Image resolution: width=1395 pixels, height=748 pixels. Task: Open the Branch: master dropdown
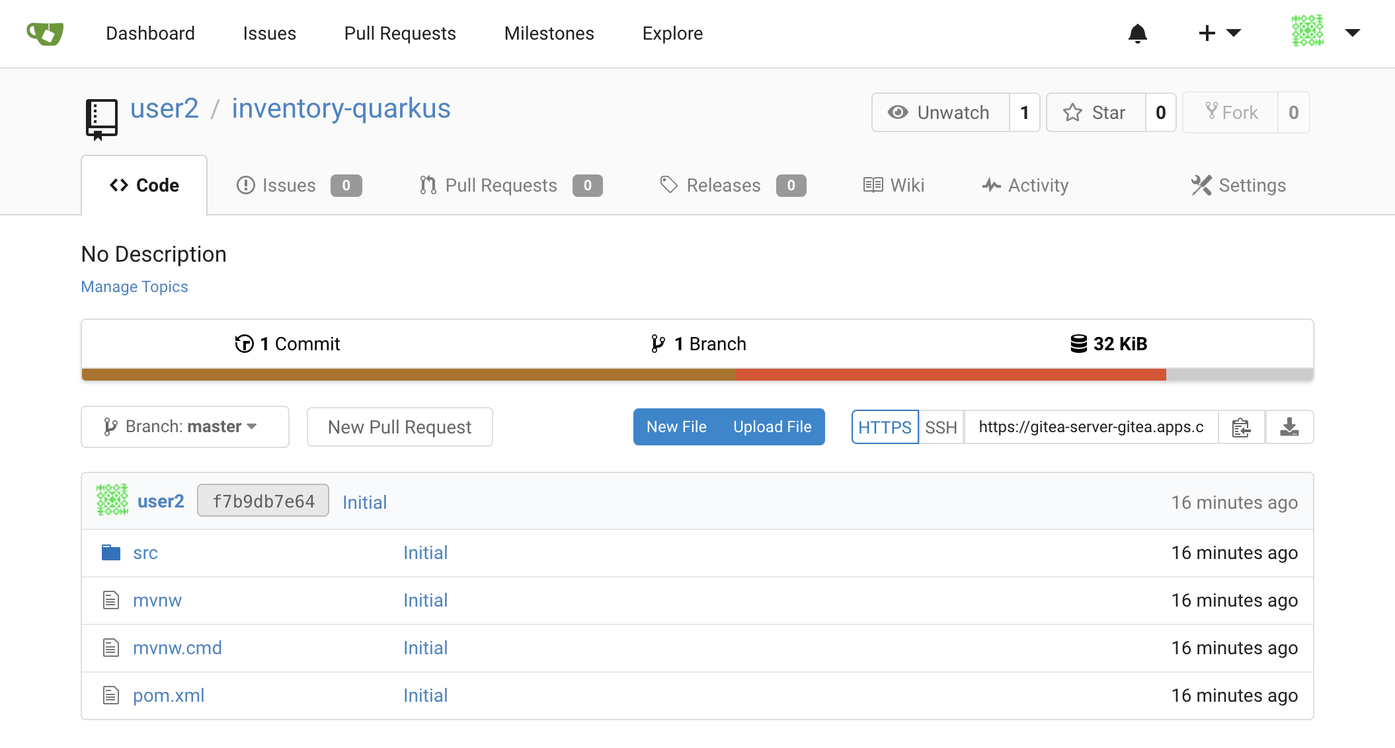coord(184,426)
